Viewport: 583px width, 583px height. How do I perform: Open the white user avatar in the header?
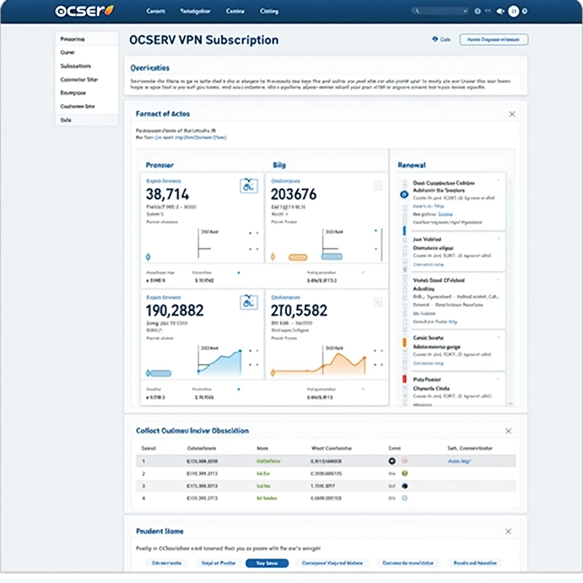(513, 11)
